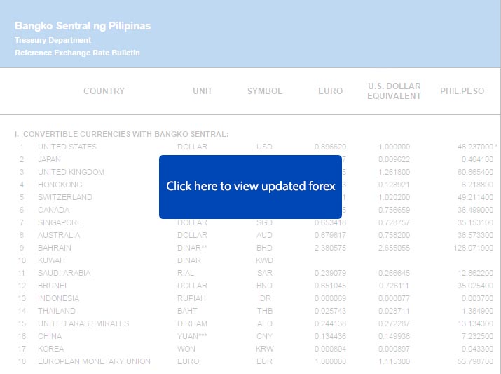
Task: Click the PHIL.PESO column header
Action: point(462,91)
